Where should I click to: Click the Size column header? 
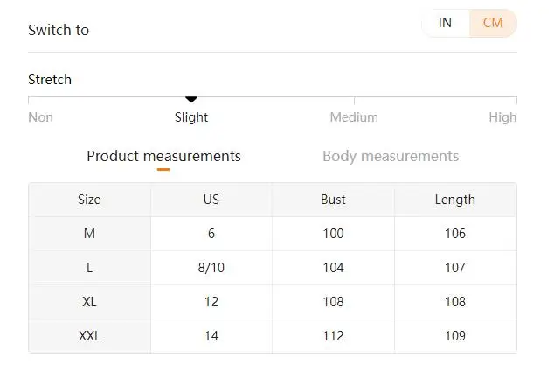click(89, 200)
